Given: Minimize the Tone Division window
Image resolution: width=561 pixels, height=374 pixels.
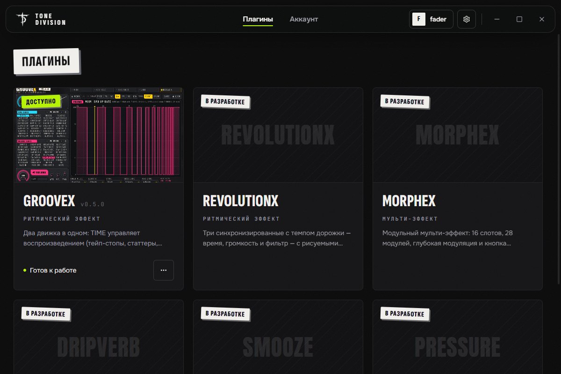Looking at the screenshot, I should 497,19.
